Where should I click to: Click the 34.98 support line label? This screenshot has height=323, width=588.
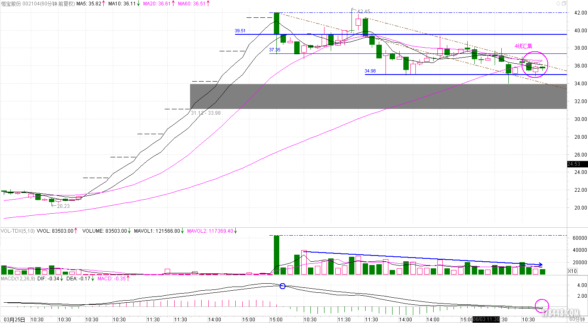(x=370, y=71)
